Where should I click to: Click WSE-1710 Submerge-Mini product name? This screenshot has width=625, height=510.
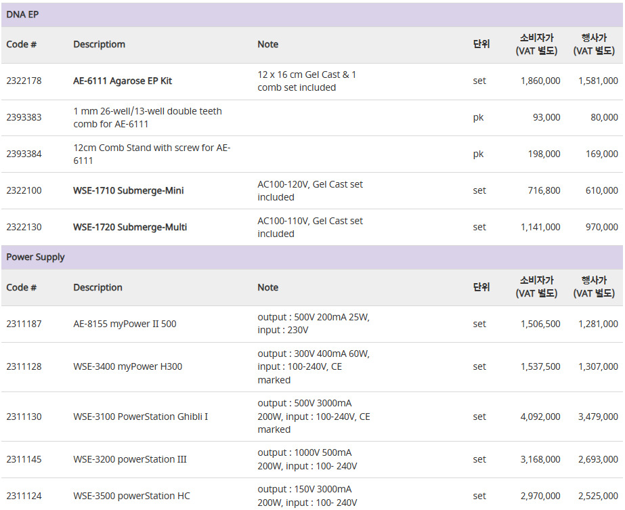tap(129, 190)
